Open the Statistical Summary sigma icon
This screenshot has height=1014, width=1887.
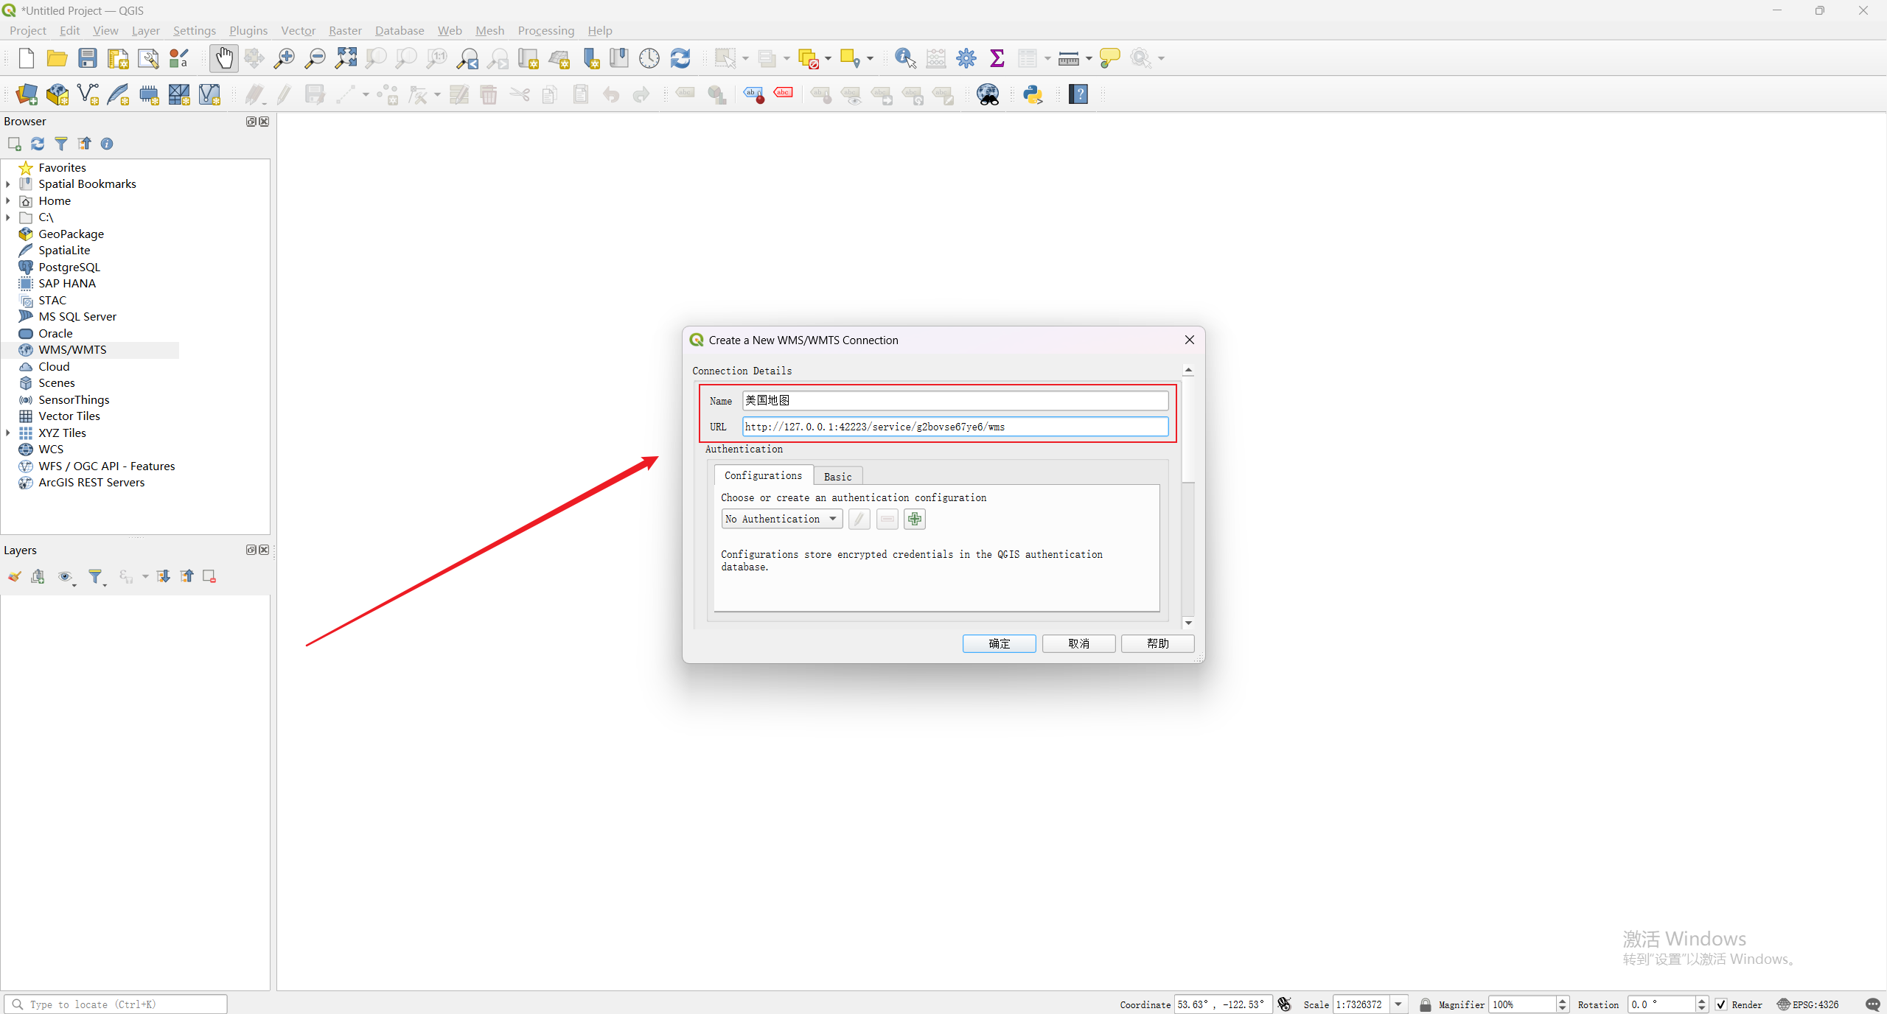(997, 58)
